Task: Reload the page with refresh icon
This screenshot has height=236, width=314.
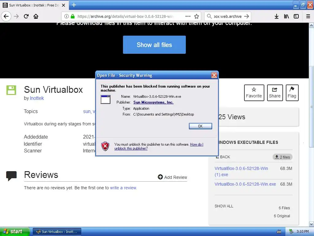Action: 26,16
